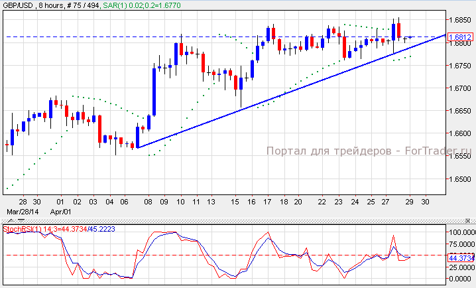Click the red 1.6812 current price label
The width and height of the screenshot is (476, 288).
460,37
